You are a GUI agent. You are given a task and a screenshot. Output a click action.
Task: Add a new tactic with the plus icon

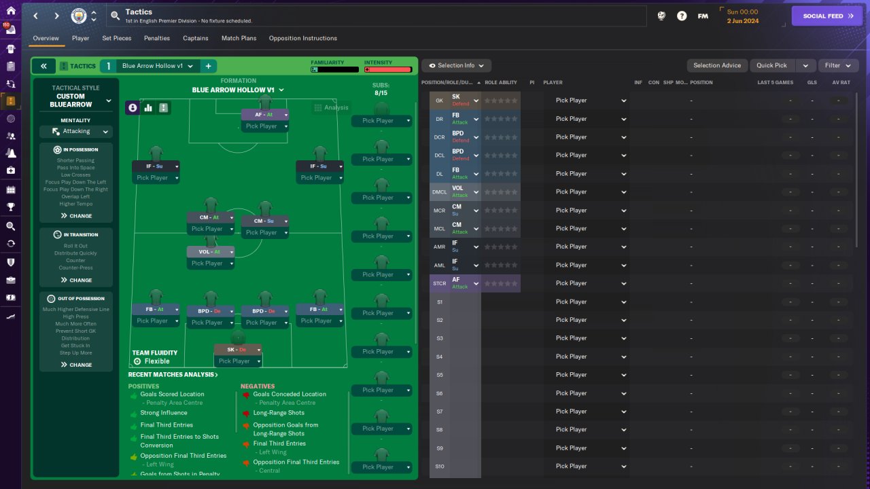pos(208,66)
